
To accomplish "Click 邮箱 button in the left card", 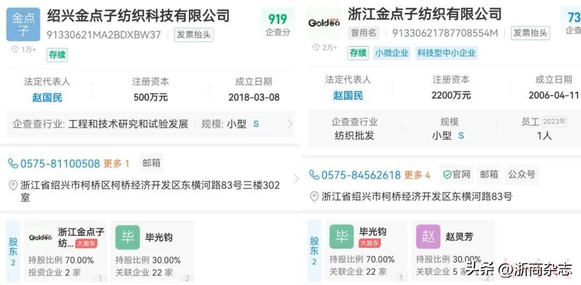I will coord(151,163).
